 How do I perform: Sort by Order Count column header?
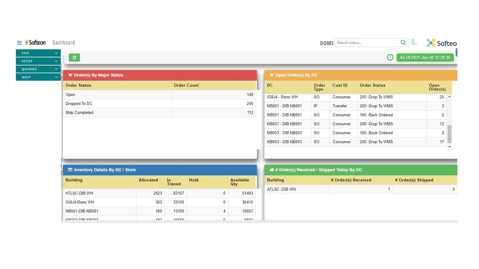(186, 85)
